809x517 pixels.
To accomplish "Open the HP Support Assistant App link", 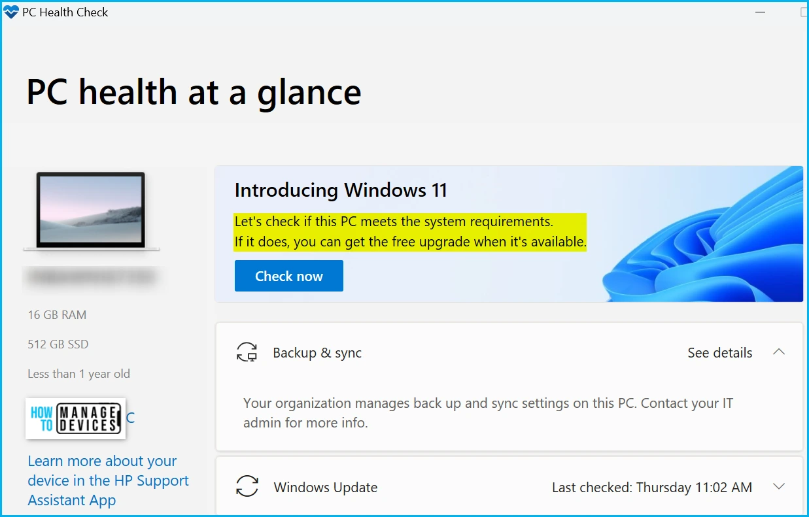I will (108, 480).
